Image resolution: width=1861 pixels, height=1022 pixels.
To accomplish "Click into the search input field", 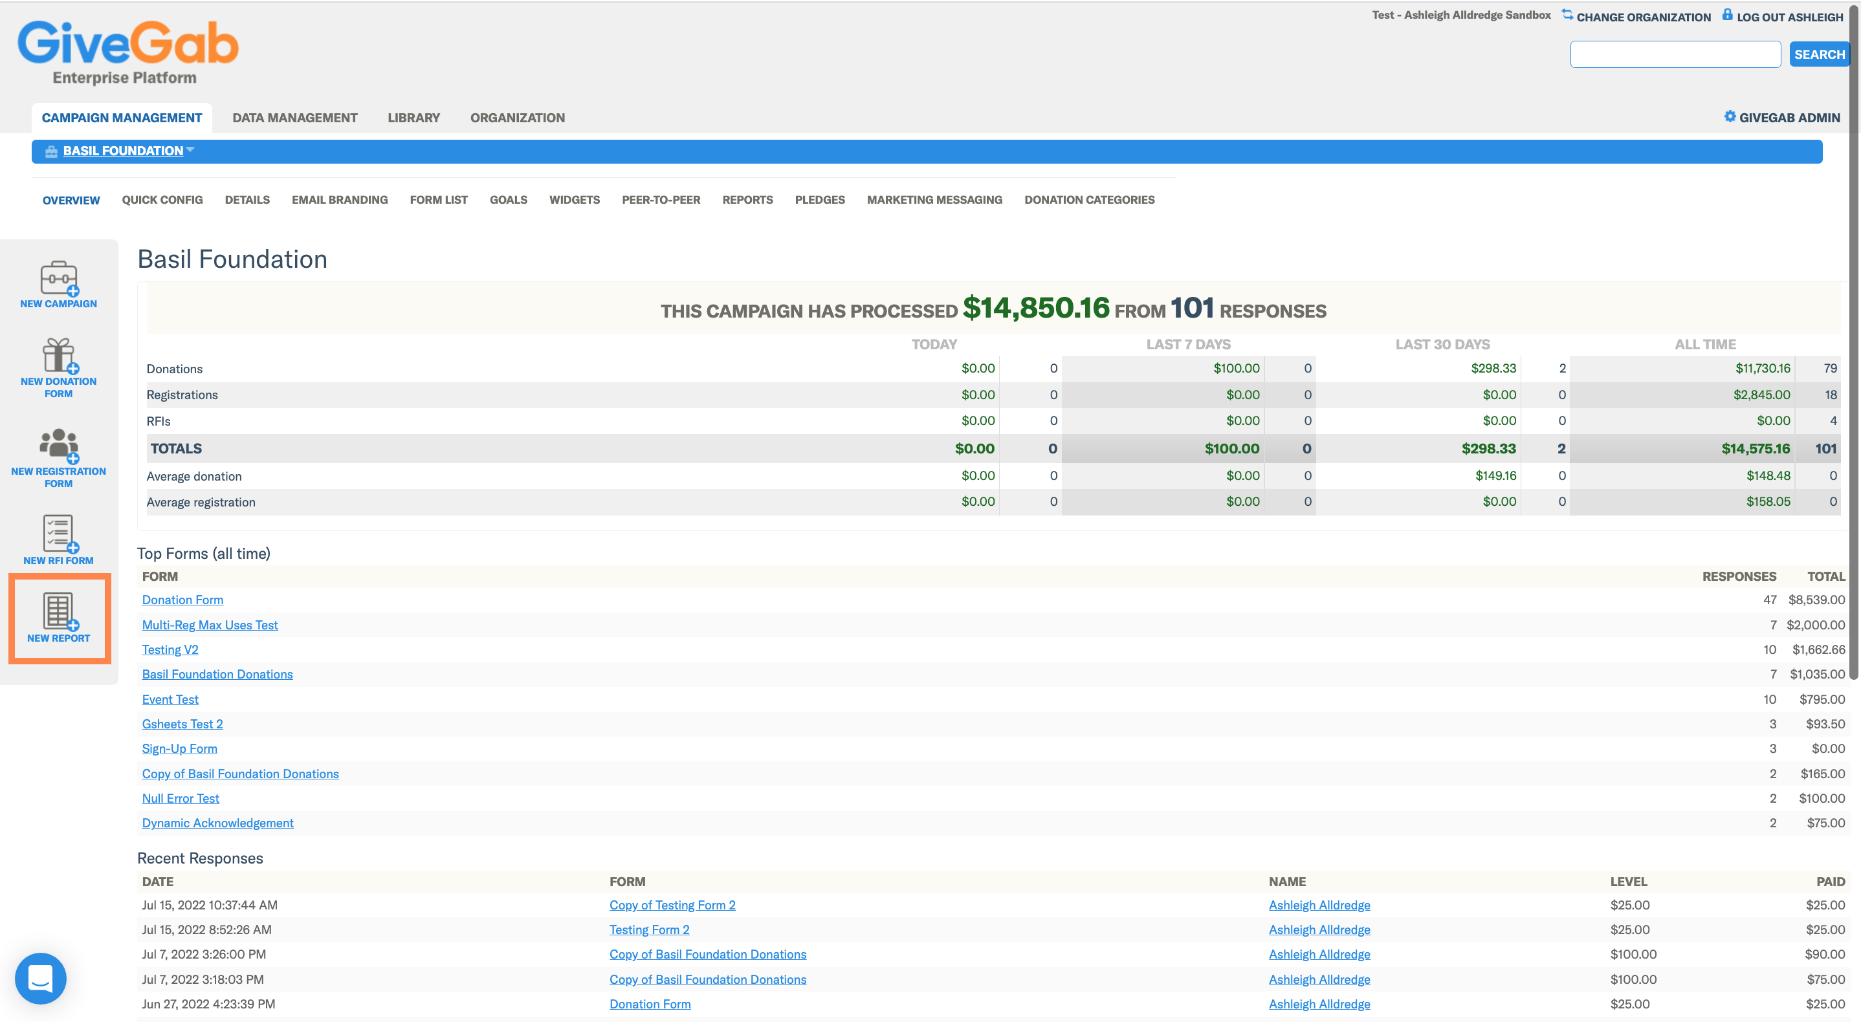I will point(1675,54).
